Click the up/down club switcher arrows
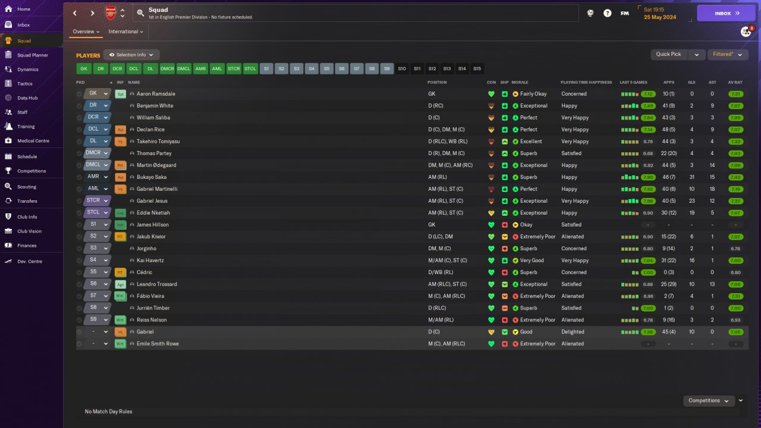The width and height of the screenshot is (761, 428). pyautogui.click(x=122, y=13)
